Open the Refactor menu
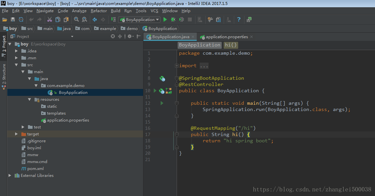Image resolution: width=375 pixels, height=196 pixels. pos(99,11)
